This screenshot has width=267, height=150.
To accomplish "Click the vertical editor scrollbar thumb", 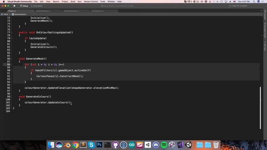I will 260,107.
